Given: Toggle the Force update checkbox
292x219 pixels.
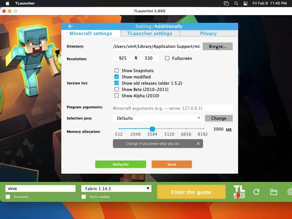Looking at the screenshot, I should point(84,197).
